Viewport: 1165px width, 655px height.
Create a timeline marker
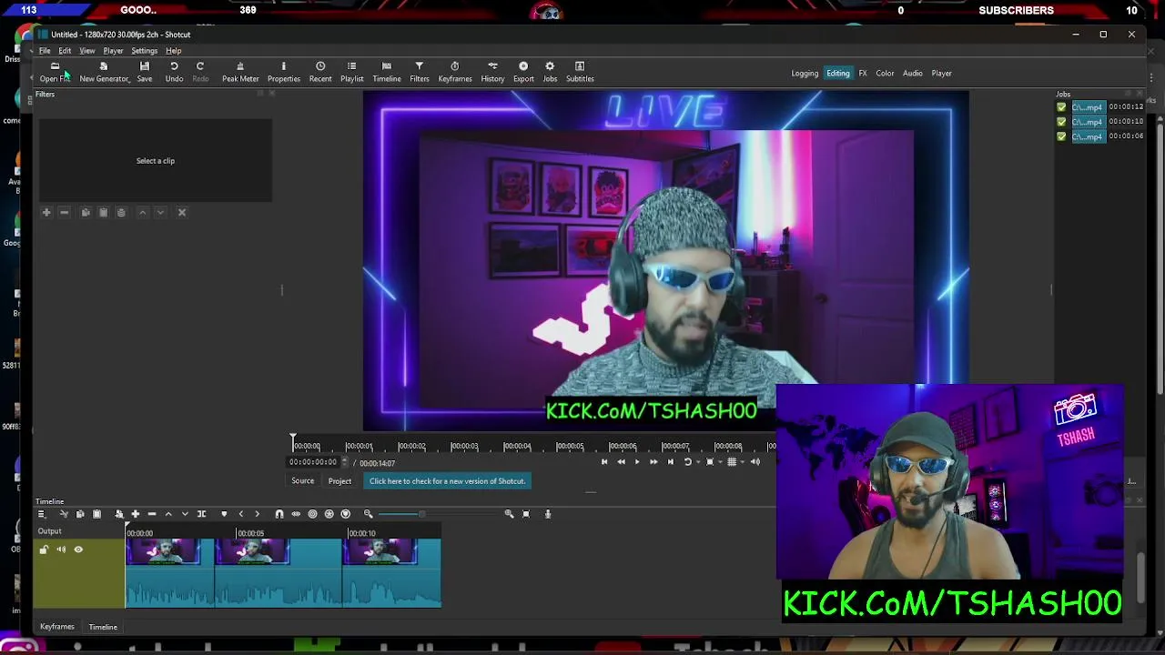point(224,514)
